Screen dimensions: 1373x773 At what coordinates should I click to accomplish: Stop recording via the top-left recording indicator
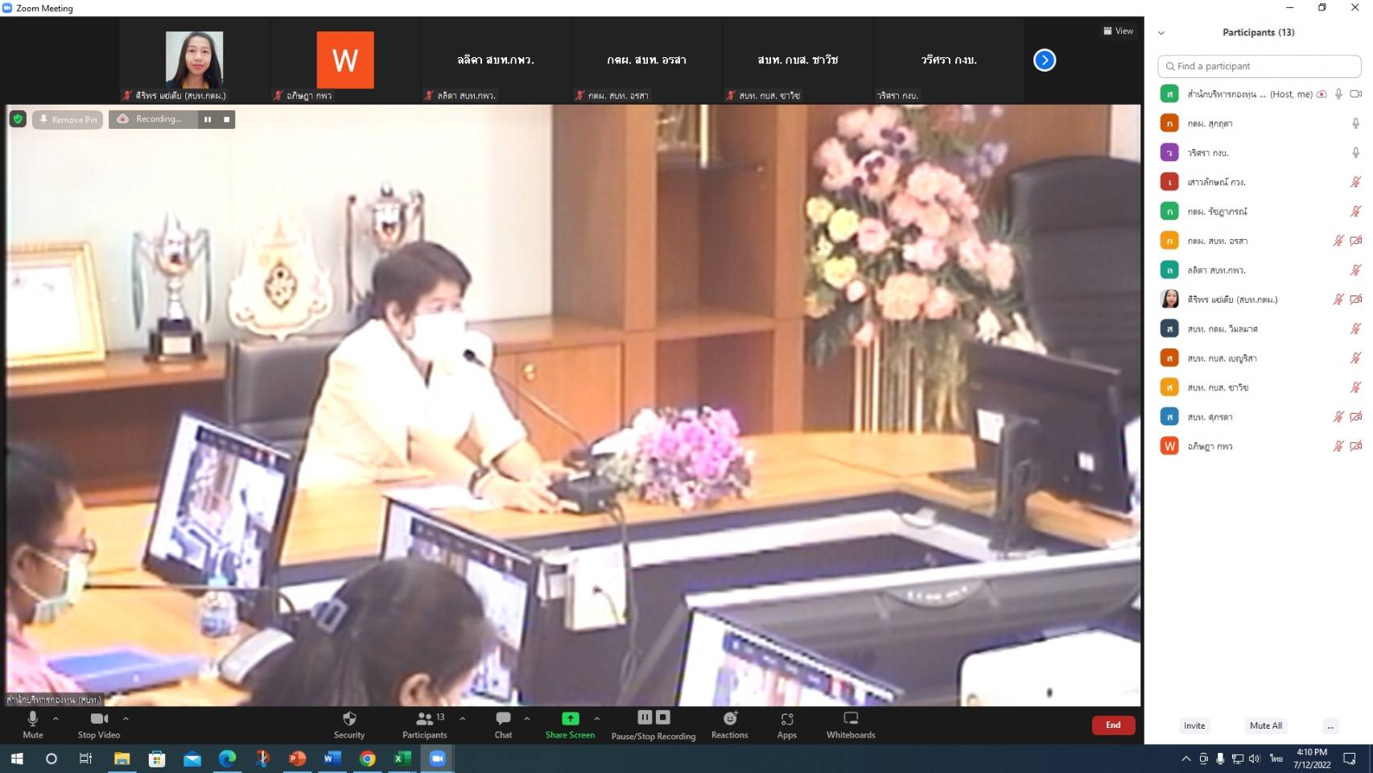pos(226,119)
